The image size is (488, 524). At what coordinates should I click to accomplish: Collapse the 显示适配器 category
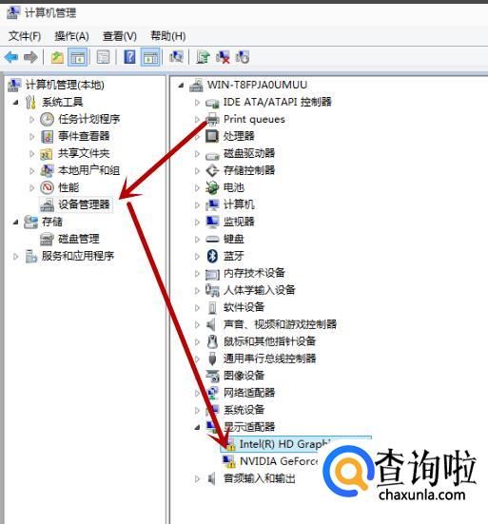tap(197, 427)
